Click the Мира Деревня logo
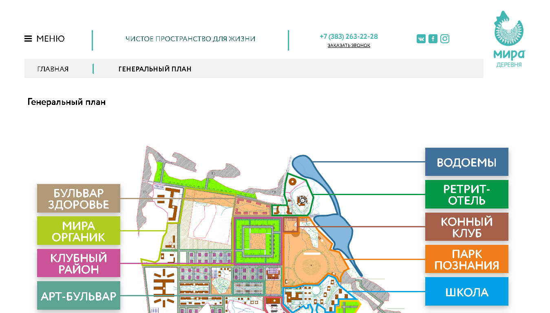 point(509,40)
